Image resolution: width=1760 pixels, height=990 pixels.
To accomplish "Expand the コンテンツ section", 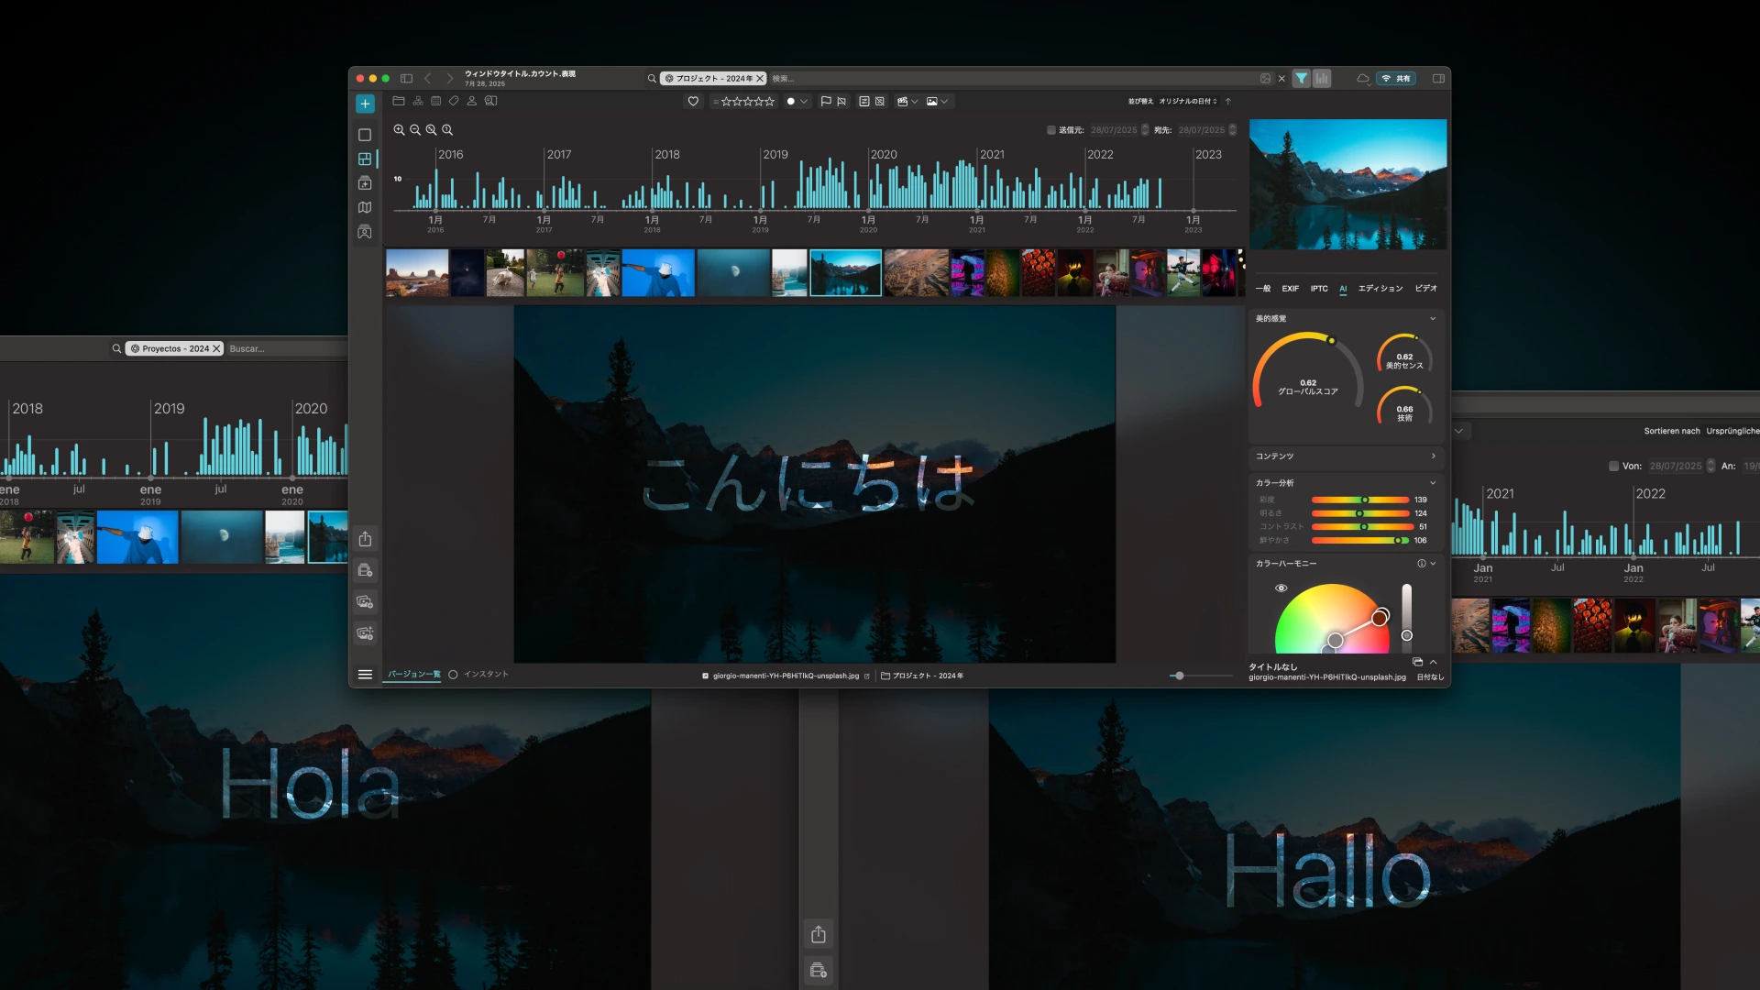I will click(x=1434, y=456).
